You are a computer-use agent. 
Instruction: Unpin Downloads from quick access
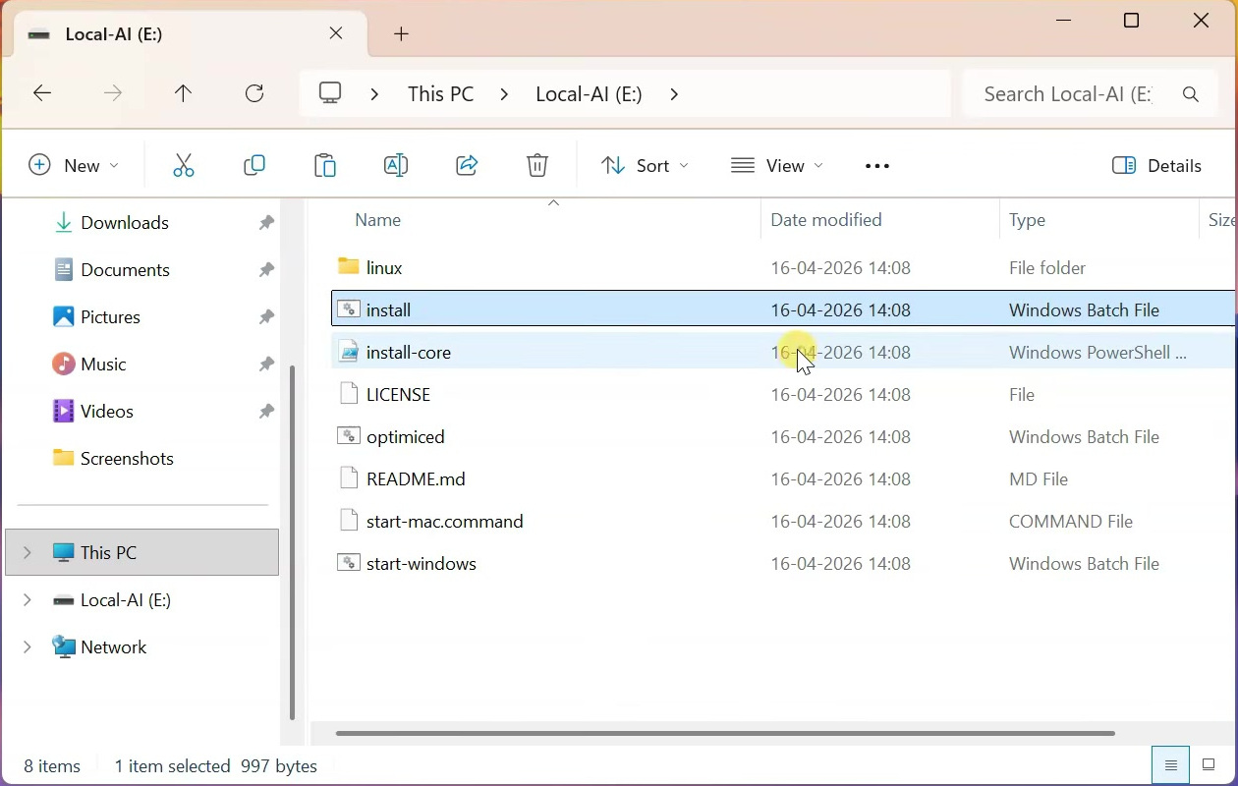click(x=266, y=223)
